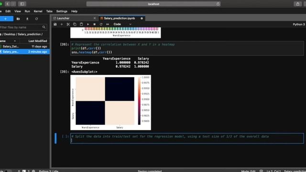This screenshot has height=172, width=306.
Task: Close the Launcher tab
Action: coord(95,18)
